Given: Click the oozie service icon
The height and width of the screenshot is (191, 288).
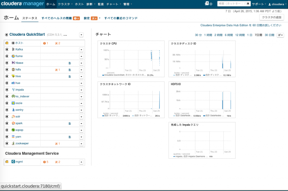Looking at the screenshot, I should click(13, 103).
